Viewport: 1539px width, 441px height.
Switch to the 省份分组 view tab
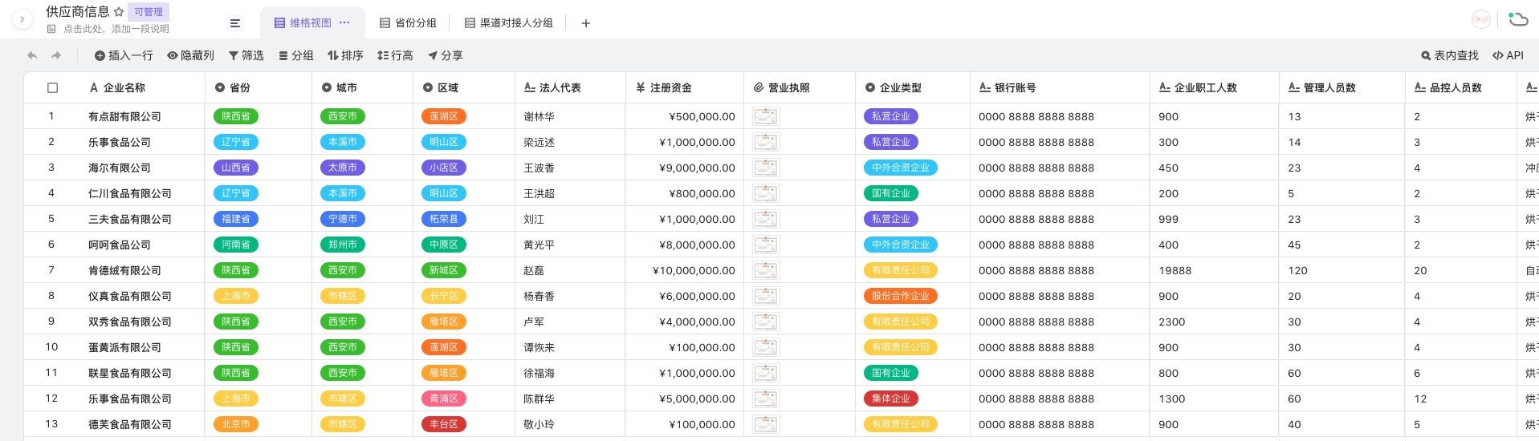(408, 23)
